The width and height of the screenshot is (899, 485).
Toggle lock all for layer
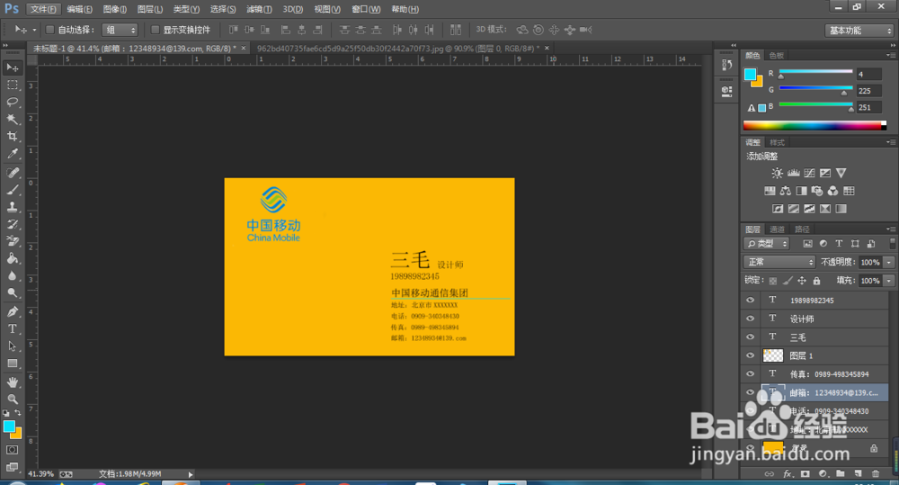click(x=816, y=281)
